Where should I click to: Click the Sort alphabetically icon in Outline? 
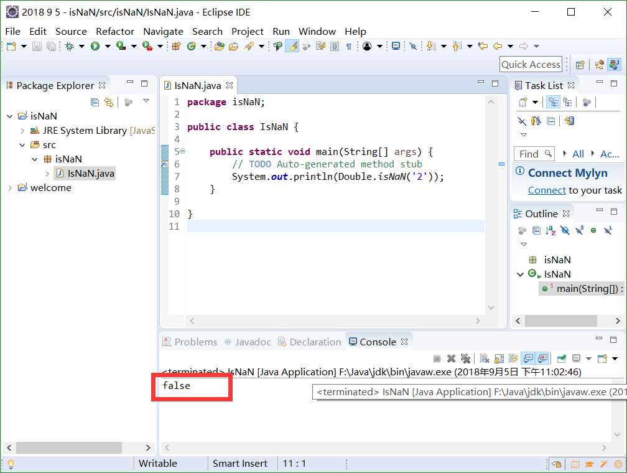550,230
